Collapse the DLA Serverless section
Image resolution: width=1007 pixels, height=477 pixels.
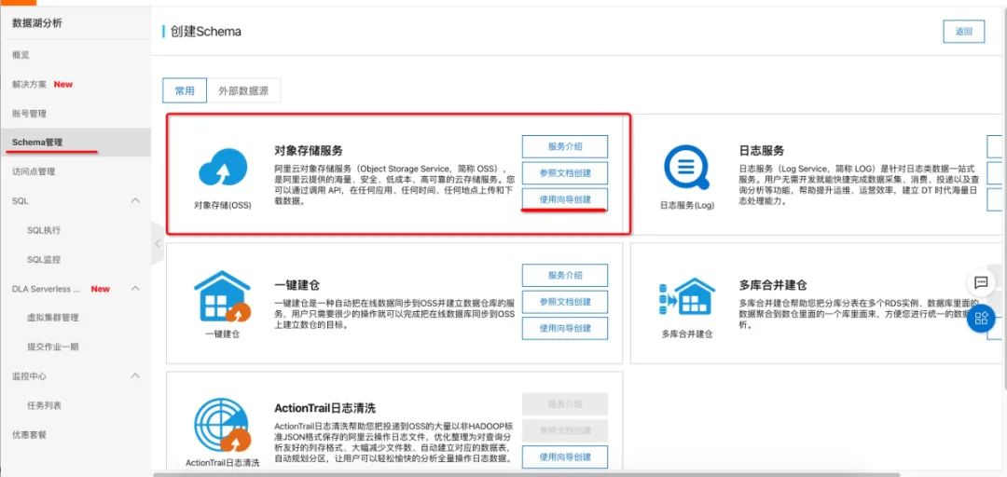[x=135, y=289]
